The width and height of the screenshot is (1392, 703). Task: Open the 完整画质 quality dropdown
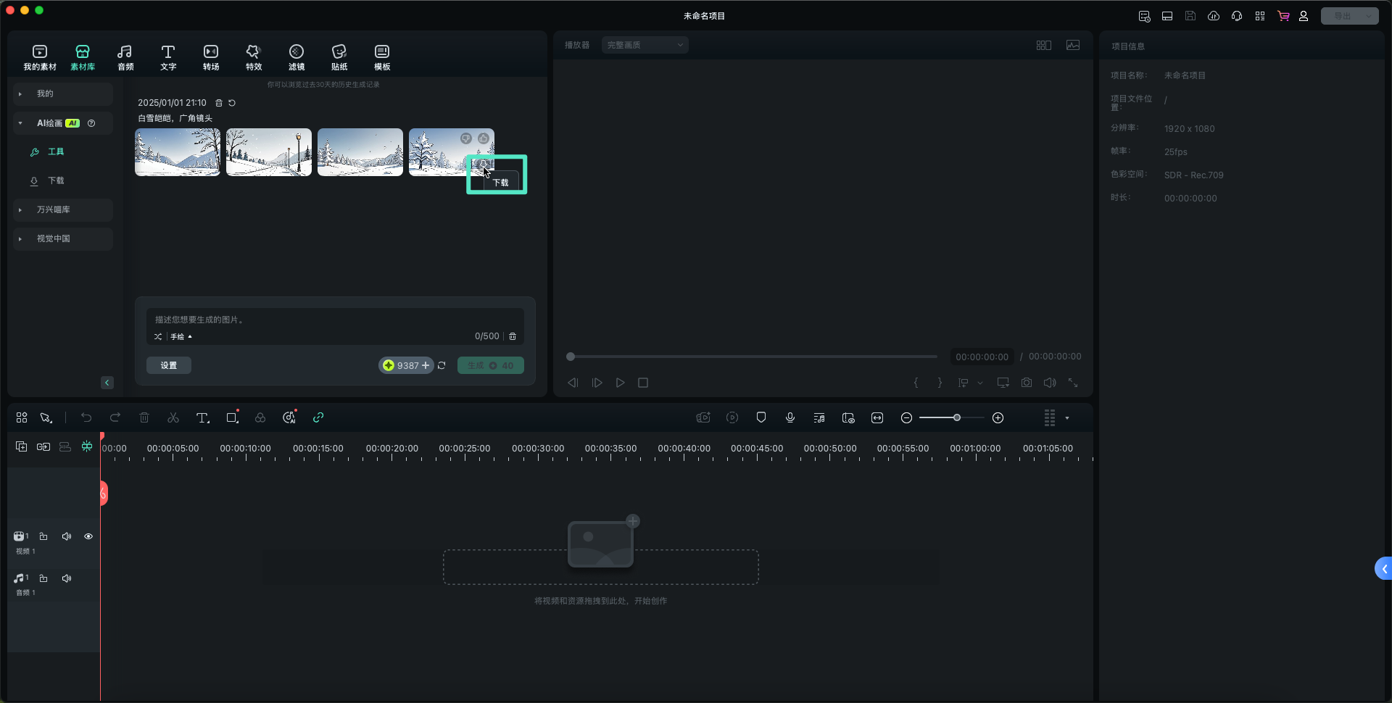(645, 45)
